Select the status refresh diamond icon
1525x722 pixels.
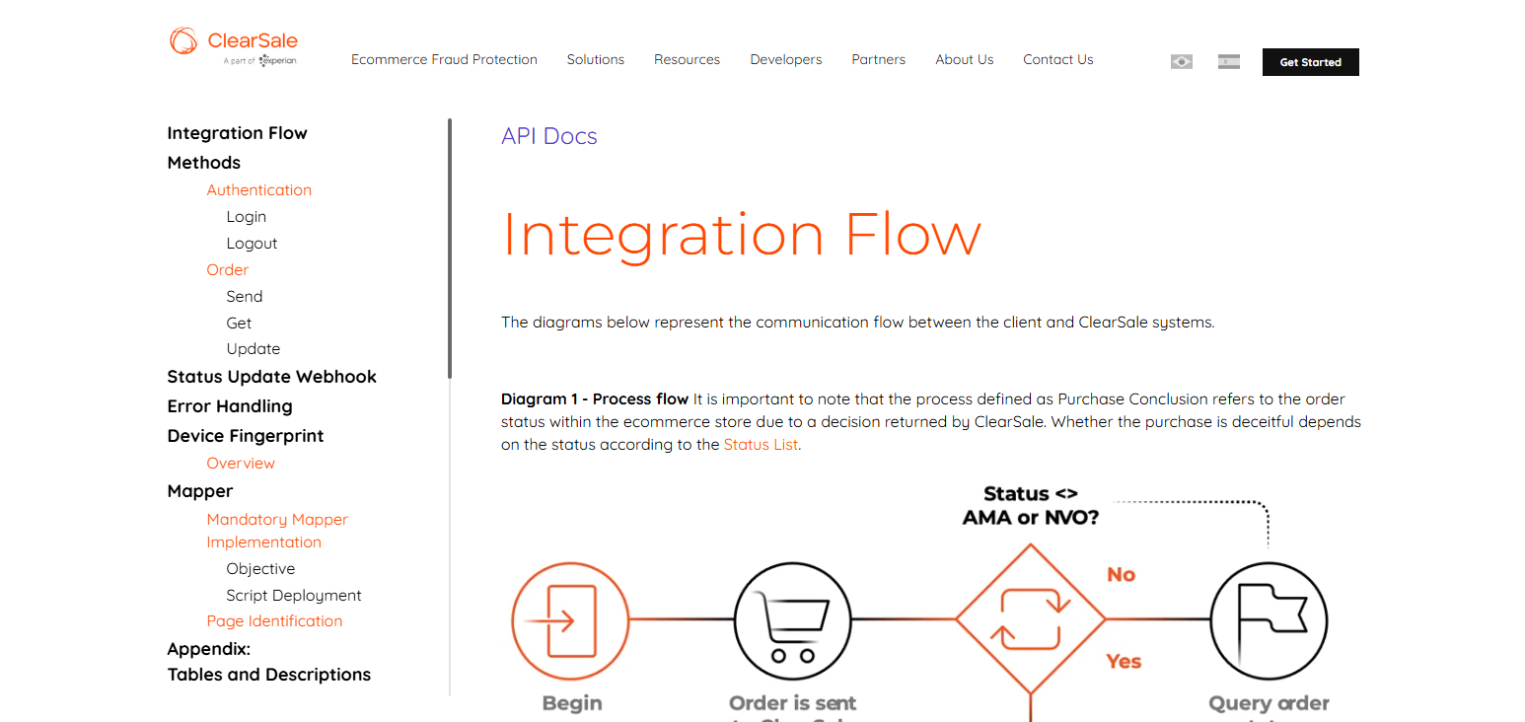(x=1030, y=620)
